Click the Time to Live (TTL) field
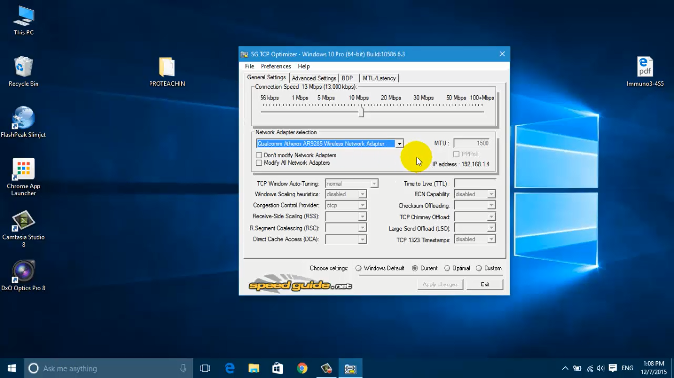The image size is (674, 378). pyautogui.click(x=475, y=184)
